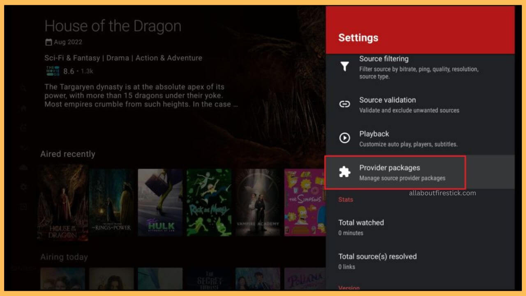Open Search from the left sidebar
The width and height of the screenshot is (526, 296).
click(x=23, y=88)
